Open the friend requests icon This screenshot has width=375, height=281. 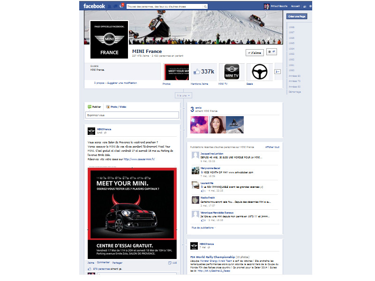[x=110, y=7]
